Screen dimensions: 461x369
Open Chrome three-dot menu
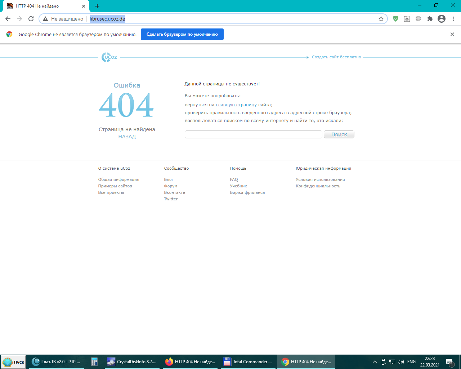[453, 19]
